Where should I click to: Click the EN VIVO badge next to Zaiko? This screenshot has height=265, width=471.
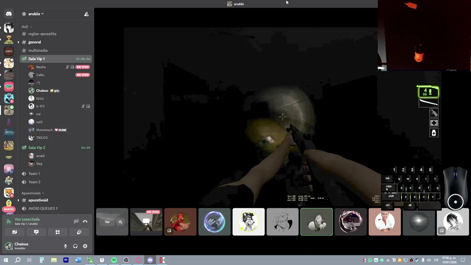coord(83,75)
